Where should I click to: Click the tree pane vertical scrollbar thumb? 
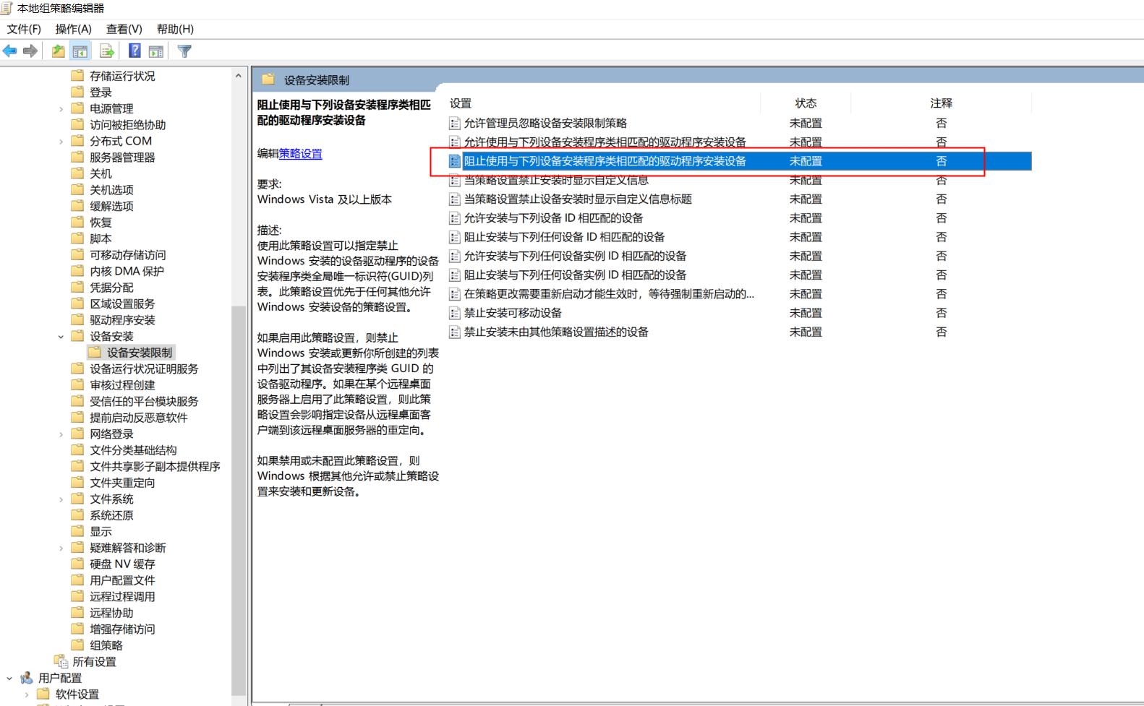coord(239,501)
